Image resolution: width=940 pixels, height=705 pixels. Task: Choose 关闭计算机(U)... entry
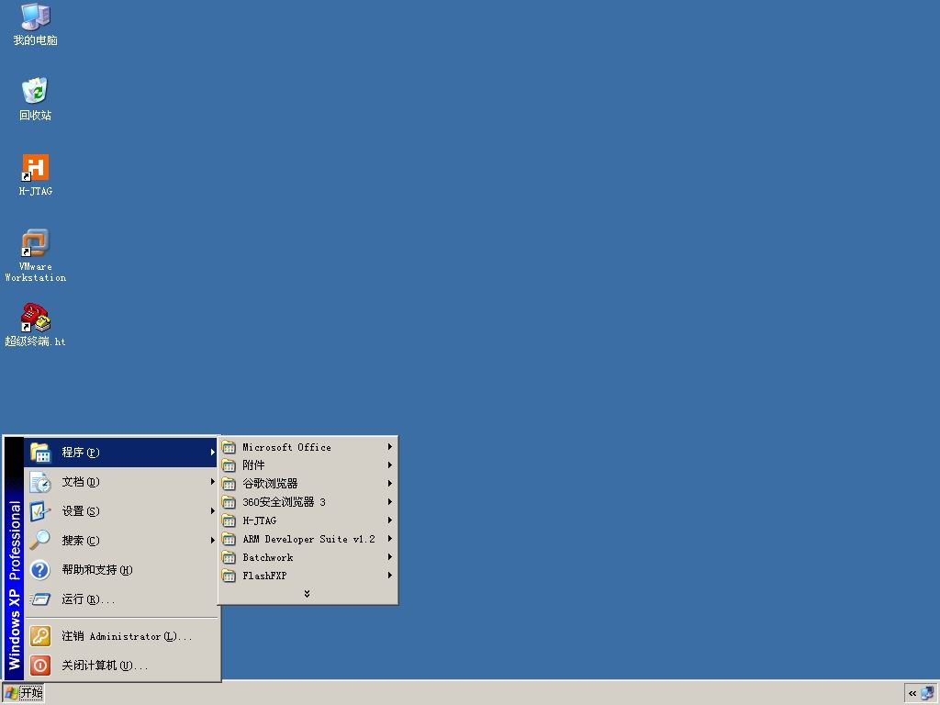(121, 666)
